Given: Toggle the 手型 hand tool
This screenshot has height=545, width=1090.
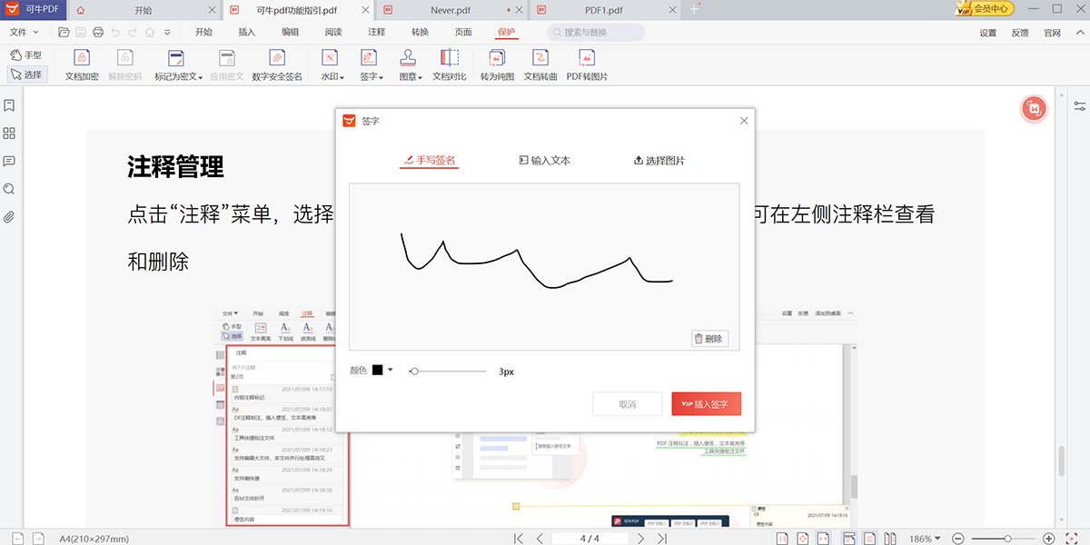Looking at the screenshot, I should pos(27,54).
